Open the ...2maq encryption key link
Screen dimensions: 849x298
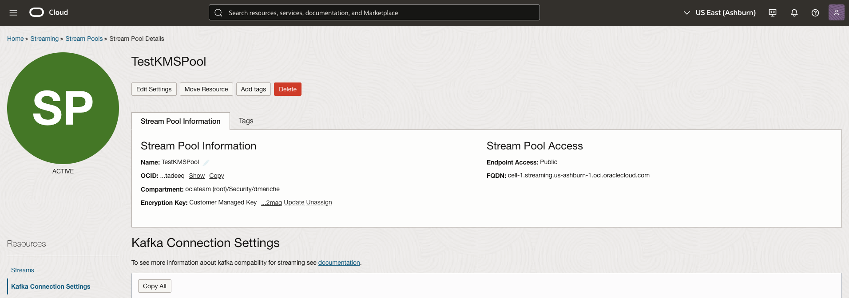click(271, 203)
